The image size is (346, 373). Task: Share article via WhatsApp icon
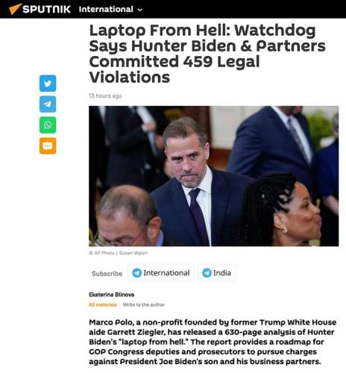[x=48, y=125]
